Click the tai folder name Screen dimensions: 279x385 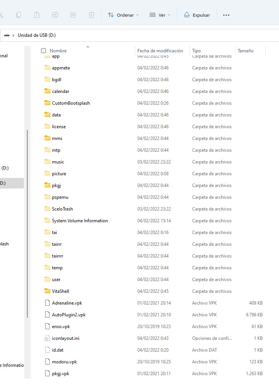click(54, 233)
